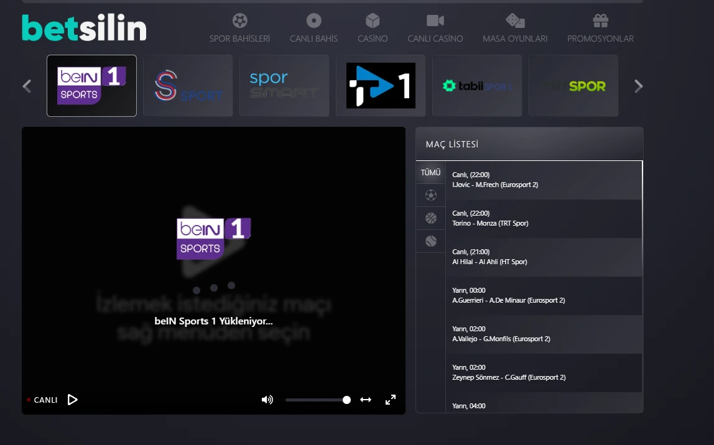Go to the CASİNO menu label
The height and width of the screenshot is (445, 714).
pos(373,39)
